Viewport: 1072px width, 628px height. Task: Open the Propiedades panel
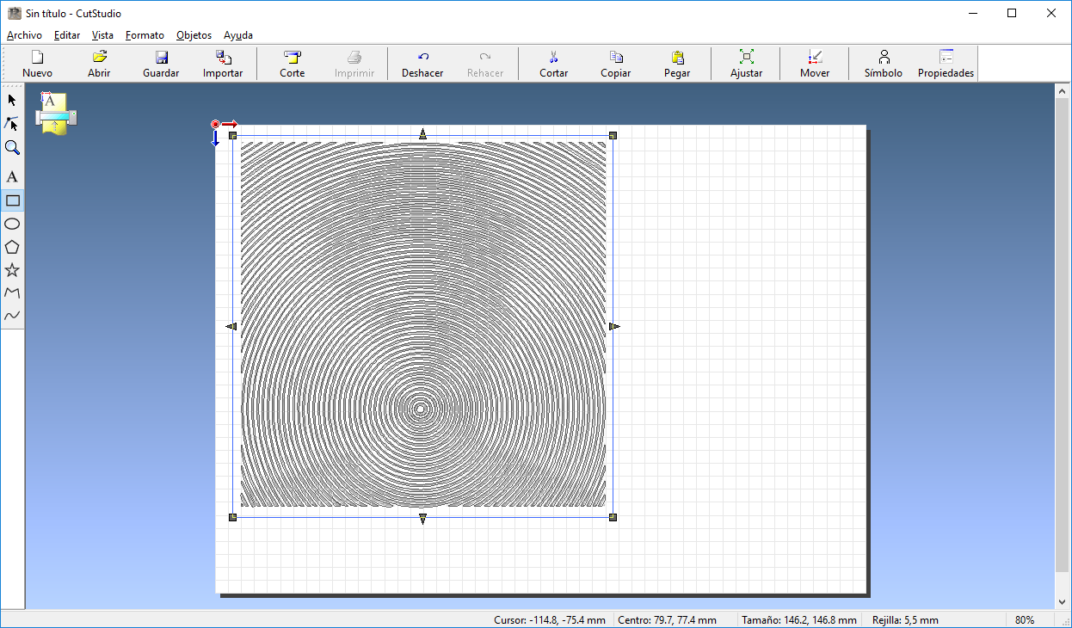point(946,64)
